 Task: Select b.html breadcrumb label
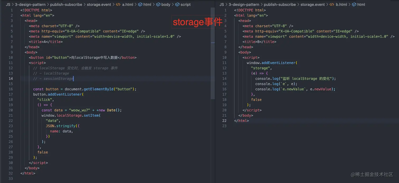point(341,4)
